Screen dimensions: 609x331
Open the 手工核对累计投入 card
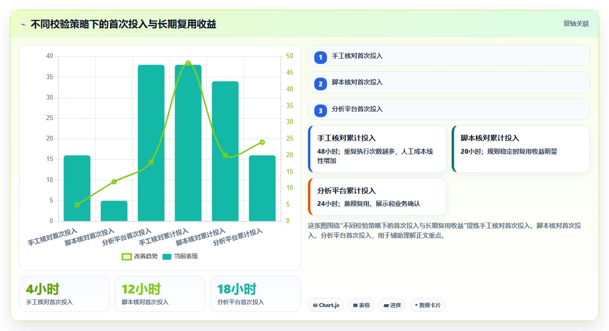377,149
